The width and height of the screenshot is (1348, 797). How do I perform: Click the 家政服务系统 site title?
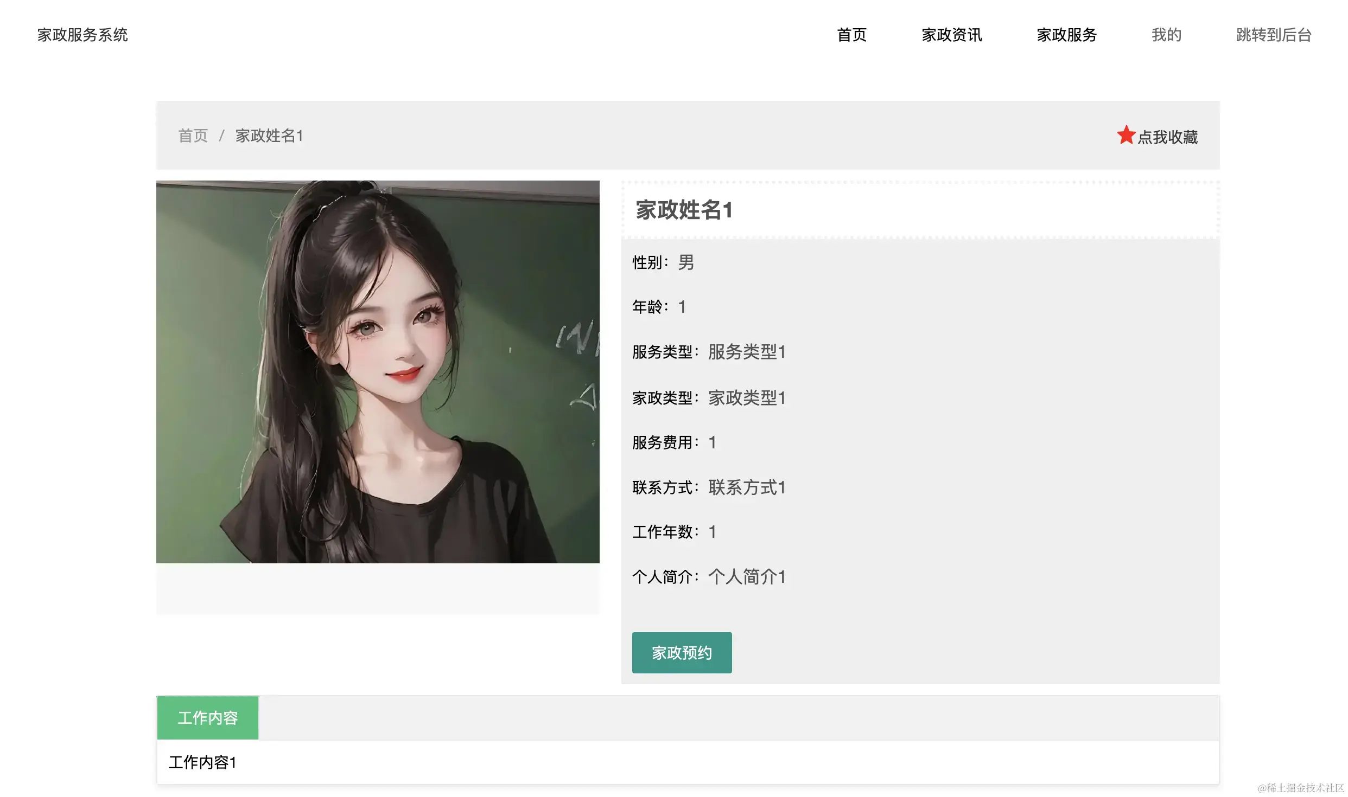click(82, 35)
